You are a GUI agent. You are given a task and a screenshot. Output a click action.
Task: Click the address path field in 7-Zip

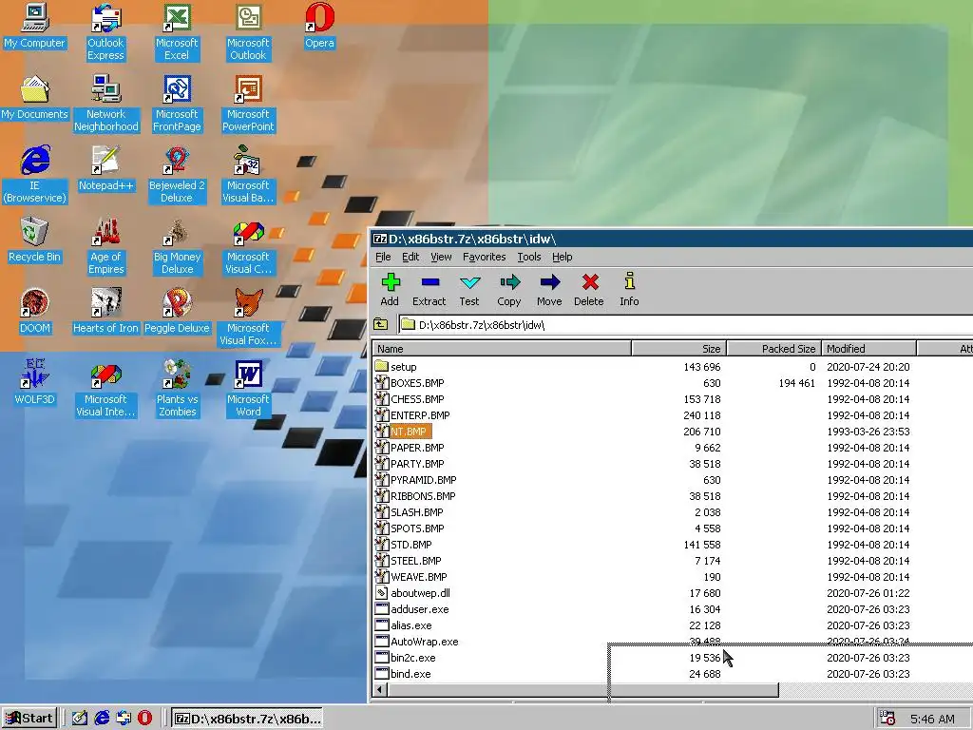[686, 324]
